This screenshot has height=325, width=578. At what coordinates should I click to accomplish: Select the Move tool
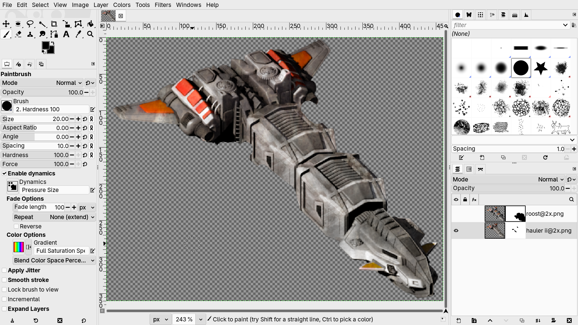click(x=6, y=24)
